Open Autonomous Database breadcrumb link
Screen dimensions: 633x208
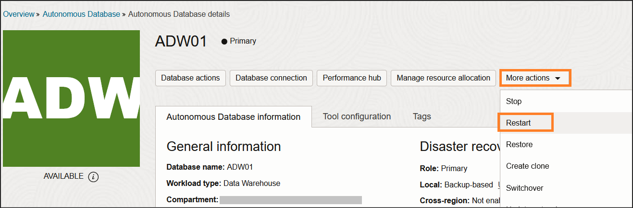coord(81,14)
